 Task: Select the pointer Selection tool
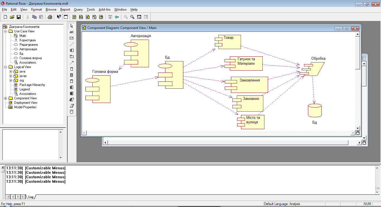(x=72, y=26)
